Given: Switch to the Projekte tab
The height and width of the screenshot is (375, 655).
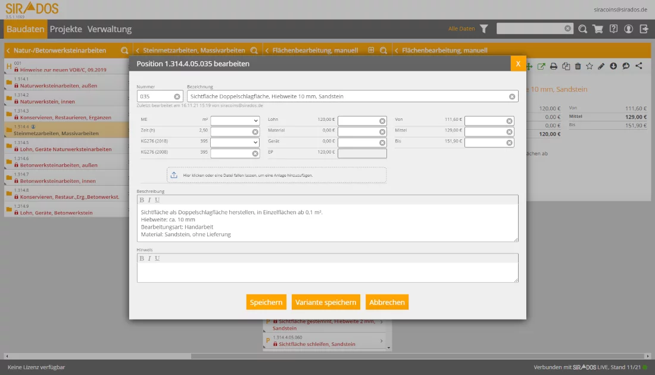Looking at the screenshot, I should [65, 29].
